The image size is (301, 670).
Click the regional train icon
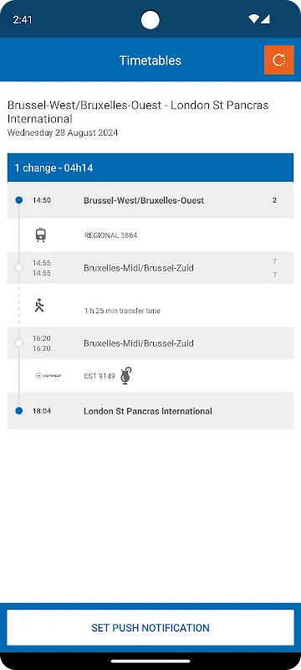(40, 235)
